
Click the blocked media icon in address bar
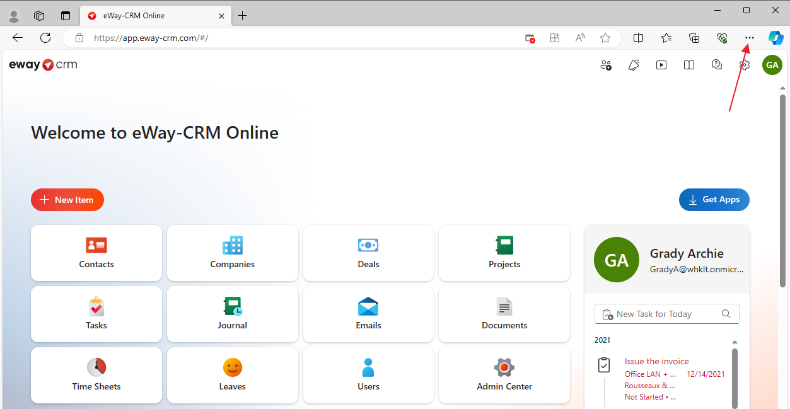(x=530, y=38)
